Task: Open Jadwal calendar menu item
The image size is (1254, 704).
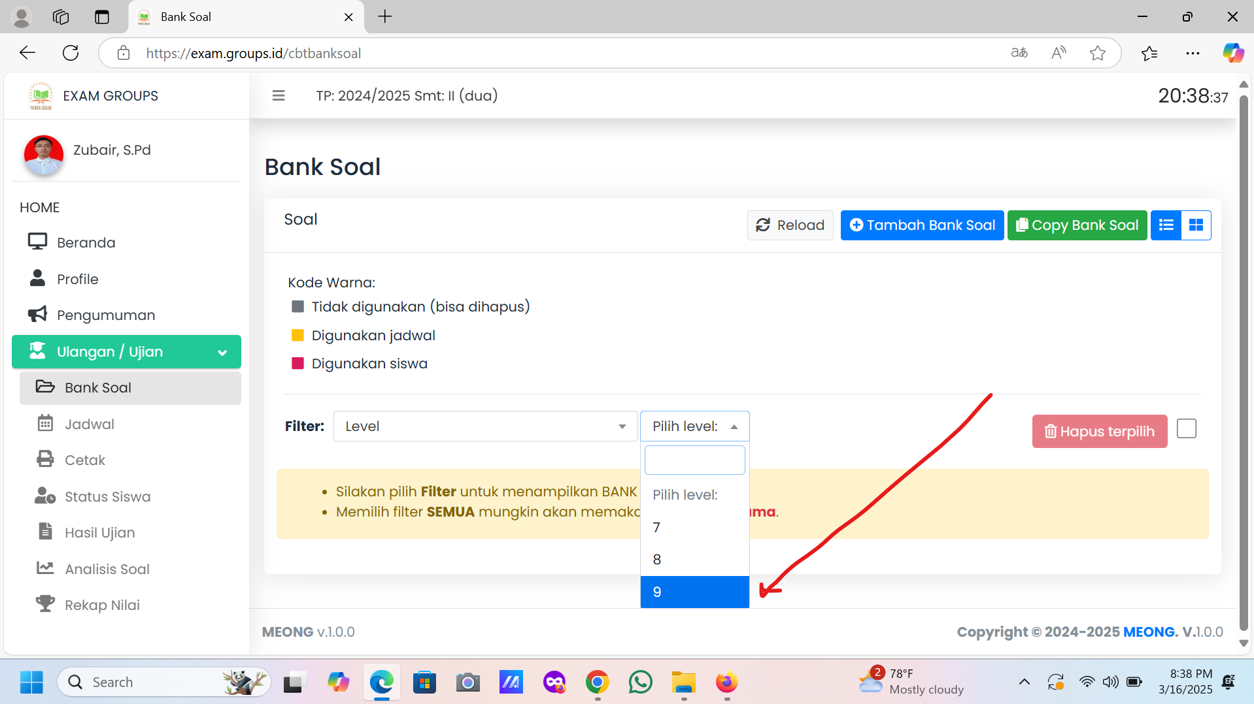Action: point(90,424)
